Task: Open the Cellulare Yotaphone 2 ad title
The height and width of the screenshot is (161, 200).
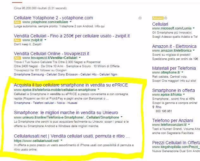Action: [53, 18]
